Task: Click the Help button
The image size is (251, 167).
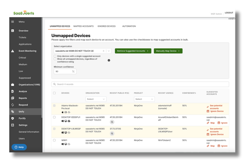Action: [x=19, y=147]
